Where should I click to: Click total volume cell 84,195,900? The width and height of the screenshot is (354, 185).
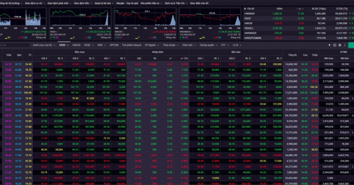pos(291,115)
